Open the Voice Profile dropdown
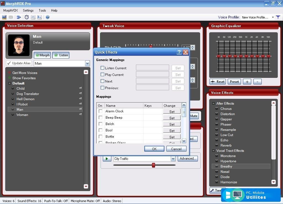The height and width of the screenshot is (204, 283). 272,17
